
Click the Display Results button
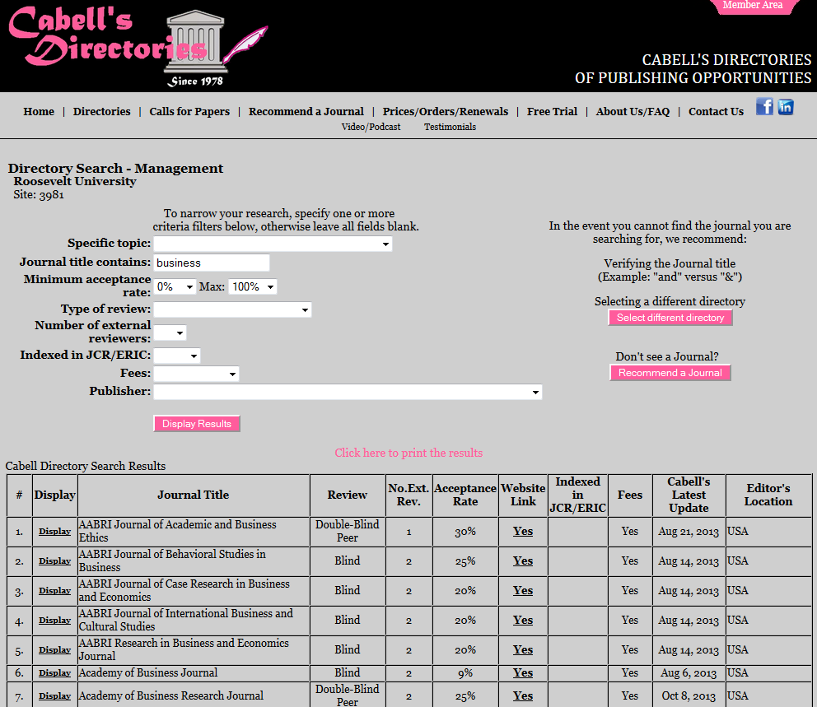click(197, 424)
